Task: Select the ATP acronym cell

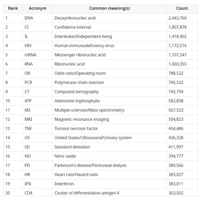Action: pos(38,101)
